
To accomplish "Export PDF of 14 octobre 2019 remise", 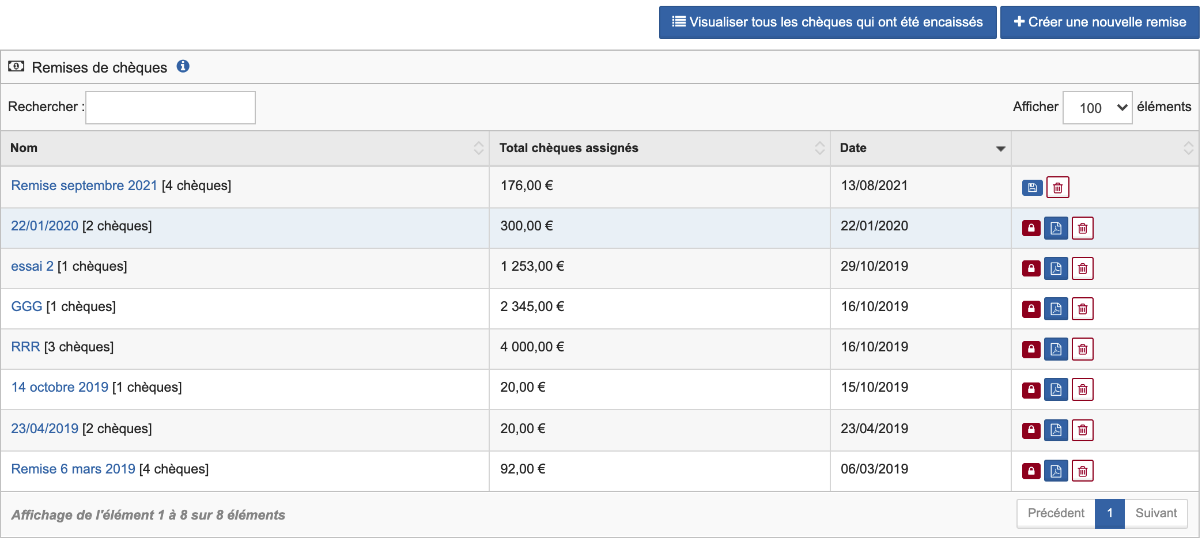I will pos(1056,389).
